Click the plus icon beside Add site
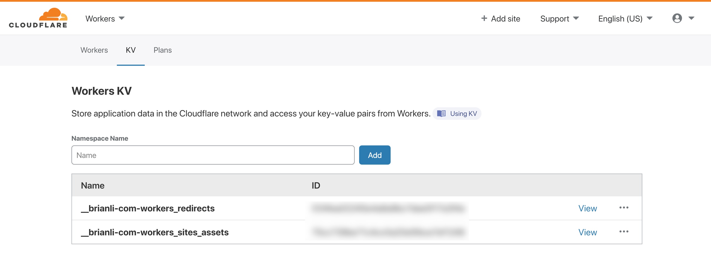Screen dimensions: 711x256 484,18
